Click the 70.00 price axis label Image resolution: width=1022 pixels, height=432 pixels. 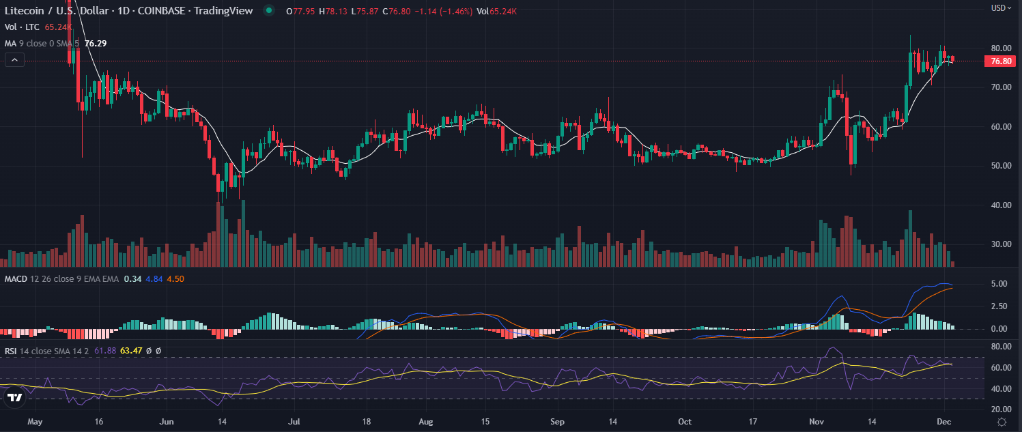pyautogui.click(x=1001, y=87)
